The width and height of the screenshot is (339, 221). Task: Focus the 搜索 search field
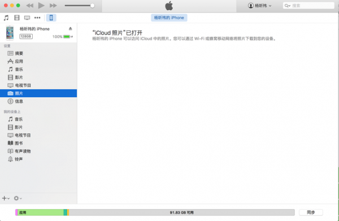point(308,6)
